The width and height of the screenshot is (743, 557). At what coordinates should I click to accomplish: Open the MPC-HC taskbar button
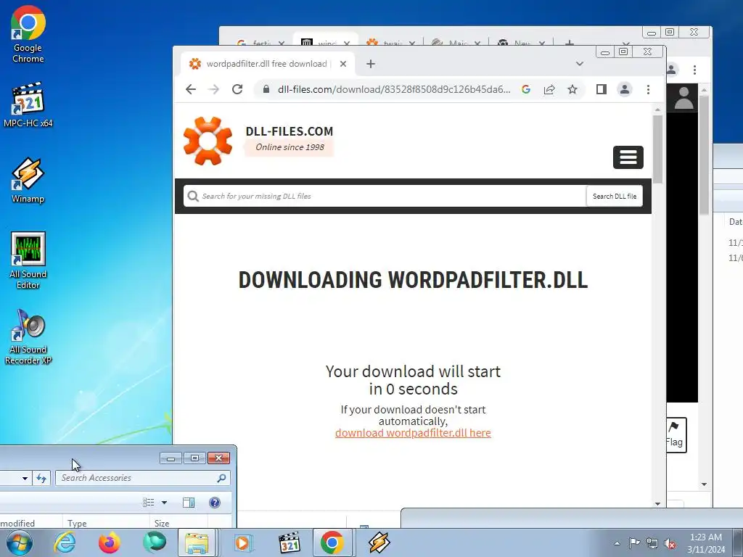coord(290,542)
